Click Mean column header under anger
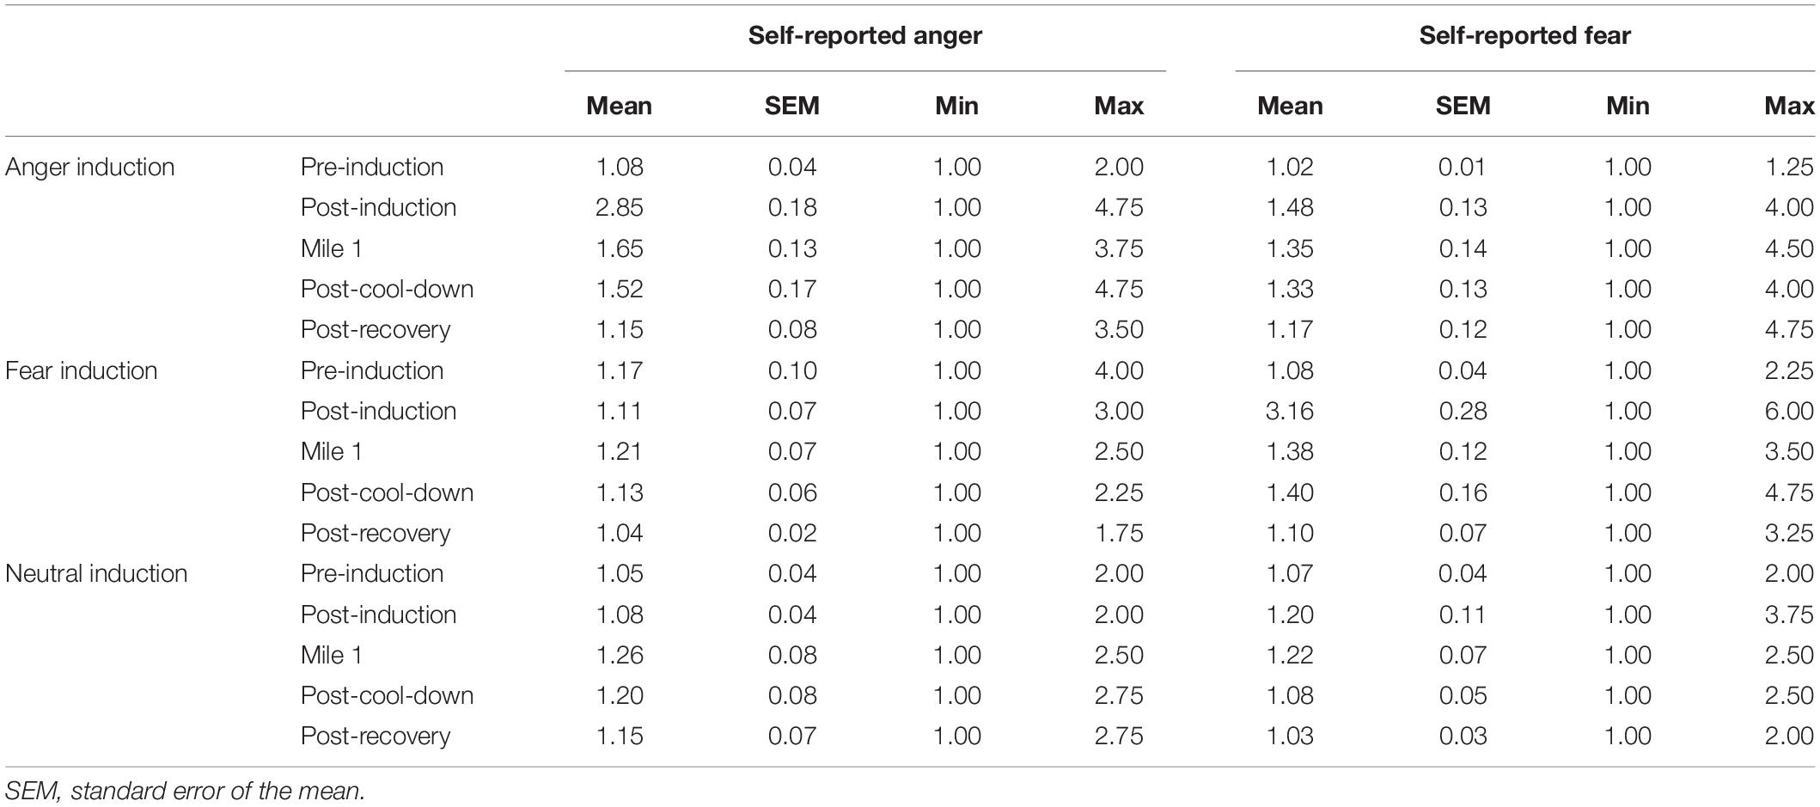 (619, 106)
